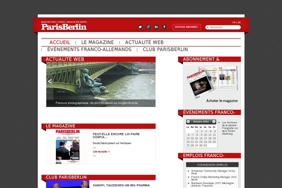This screenshot has width=282, height=188.
Task: Go to previous month in calendar
Action: [x=188, y=122]
